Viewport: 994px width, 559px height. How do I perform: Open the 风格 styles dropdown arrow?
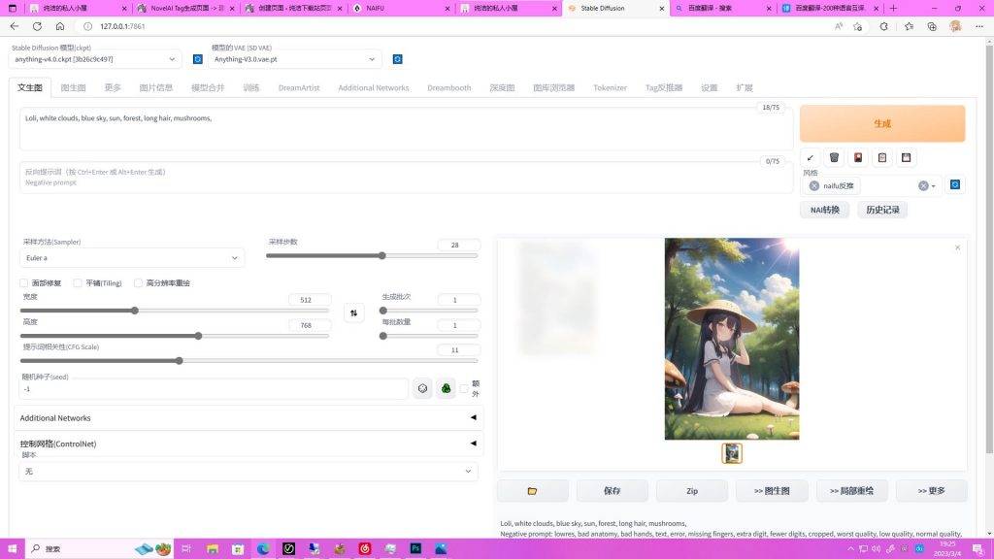click(933, 185)
